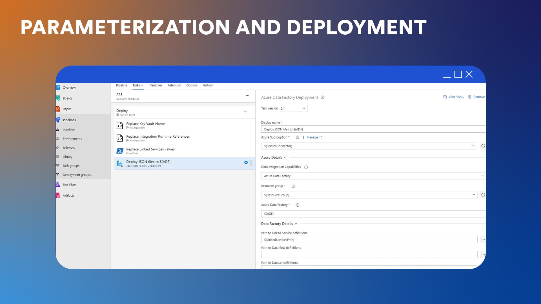Click the PRE stage ellipsis menu

[x=247, y=95]
